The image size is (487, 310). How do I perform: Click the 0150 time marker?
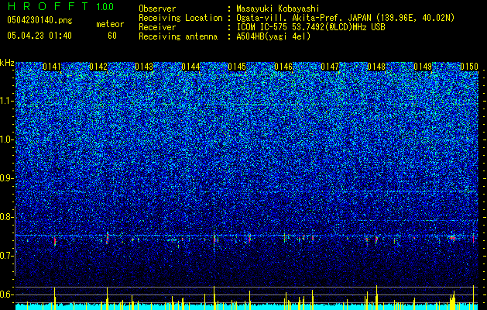(x=469, y=67)
